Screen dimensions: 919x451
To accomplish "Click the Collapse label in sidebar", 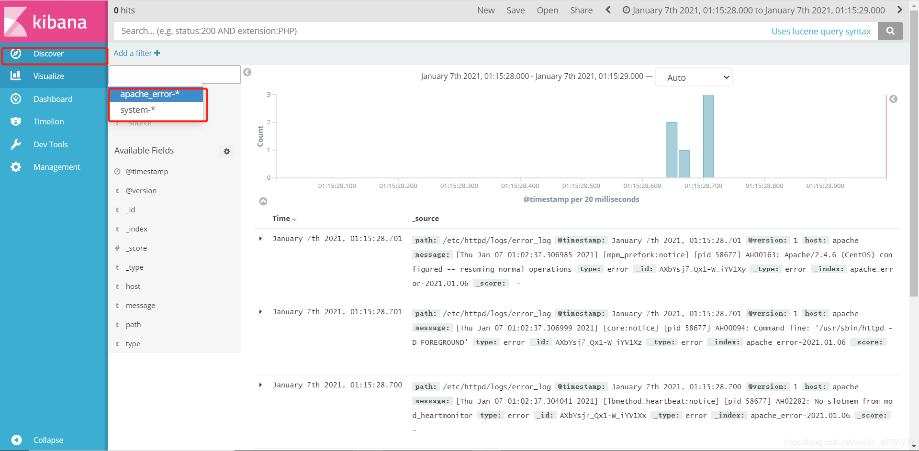I will pyautogui.click(x=48, y=440).
